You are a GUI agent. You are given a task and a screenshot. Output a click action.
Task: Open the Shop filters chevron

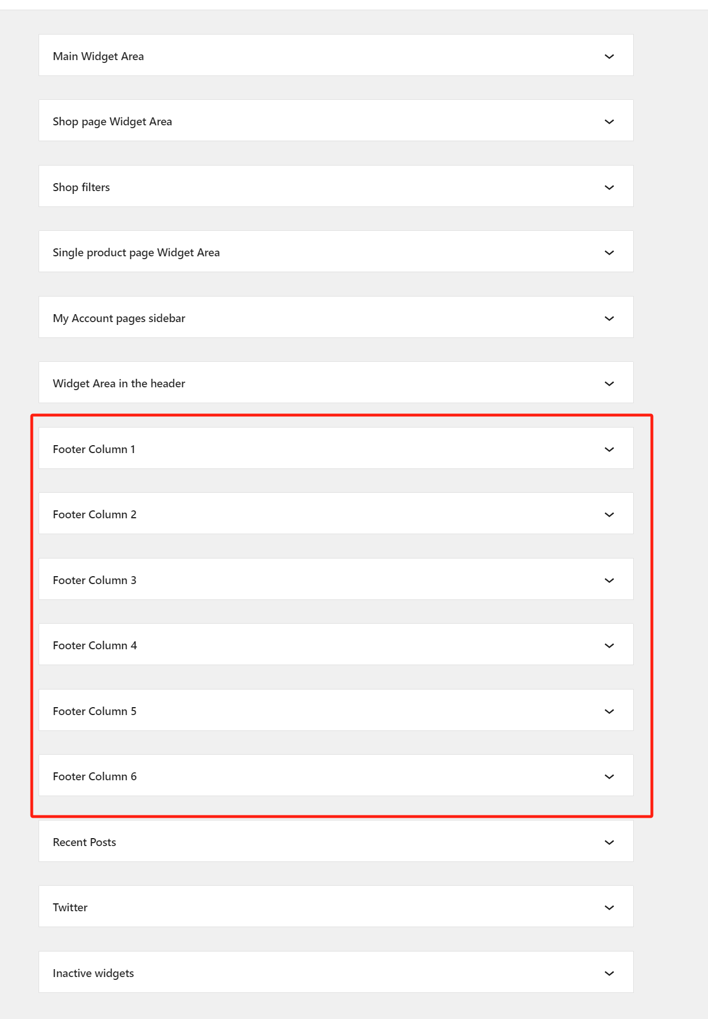coord(609,187)
